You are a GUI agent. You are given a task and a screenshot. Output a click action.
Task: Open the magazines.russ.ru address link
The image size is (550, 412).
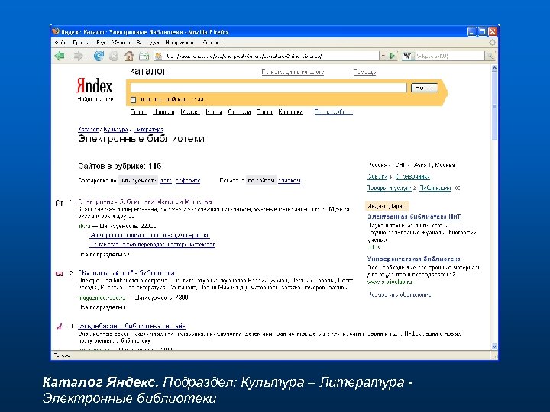tap(102, 298)
